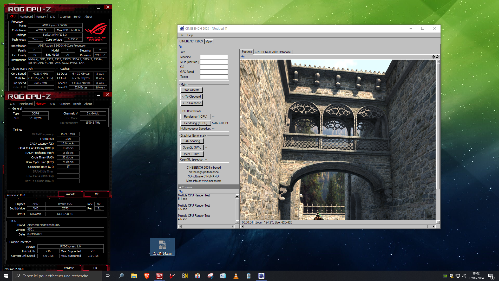
Task: Select the Pictures tab
Action: (x=247, y=52)
